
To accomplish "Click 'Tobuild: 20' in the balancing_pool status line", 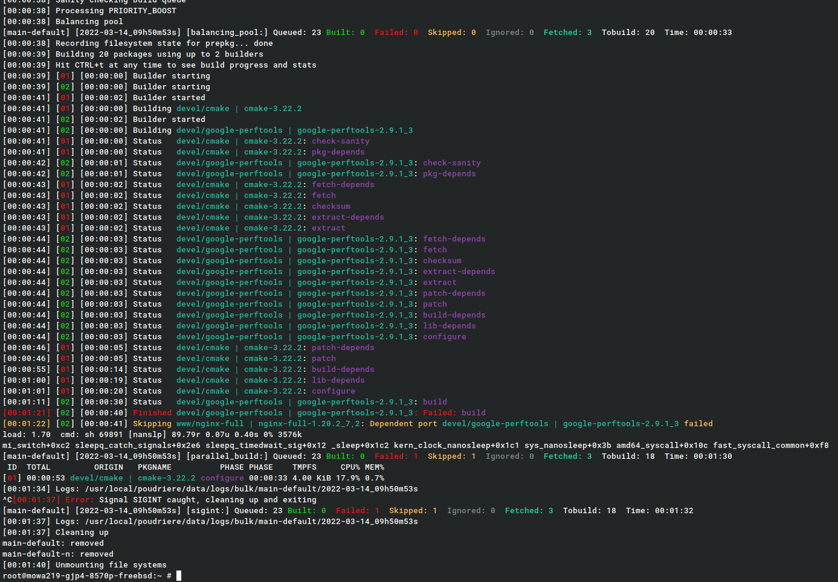I will tap(628, 33).
